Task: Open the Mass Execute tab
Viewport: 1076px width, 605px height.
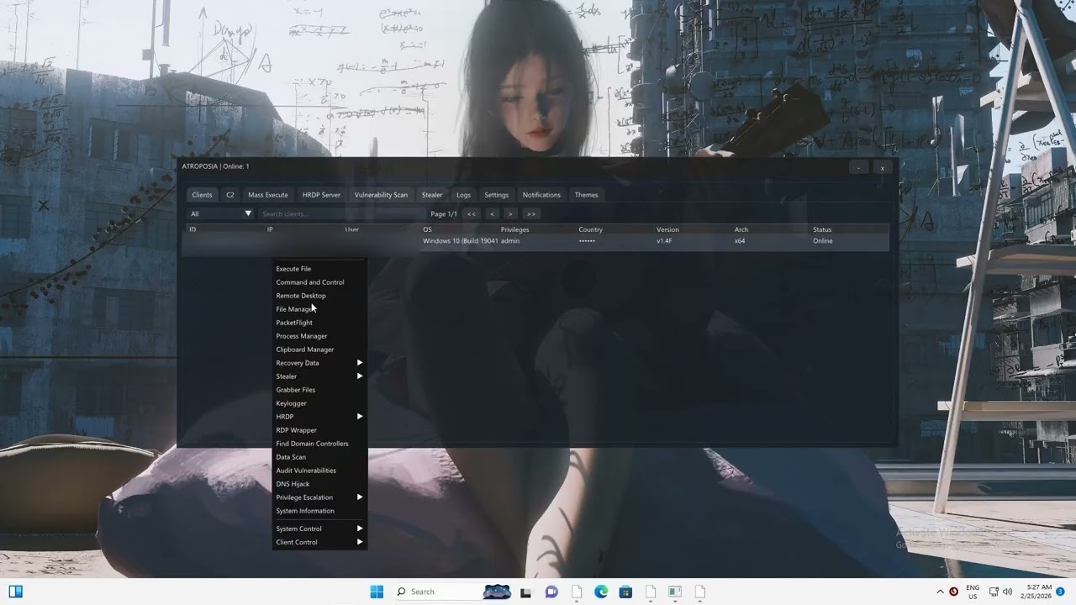Action: click(268, 195)
